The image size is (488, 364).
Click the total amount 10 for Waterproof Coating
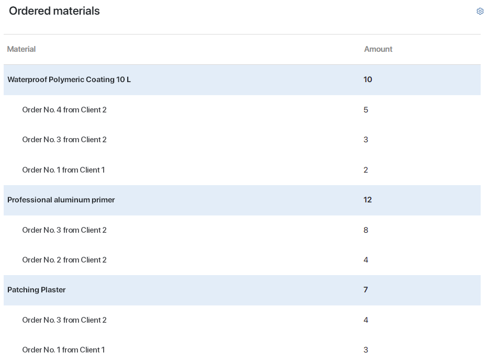coord(368,79)
